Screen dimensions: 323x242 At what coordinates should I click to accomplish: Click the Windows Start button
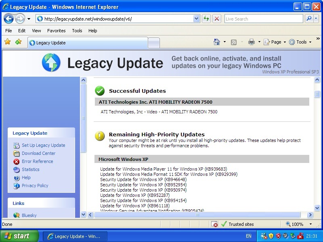(19, 236)
